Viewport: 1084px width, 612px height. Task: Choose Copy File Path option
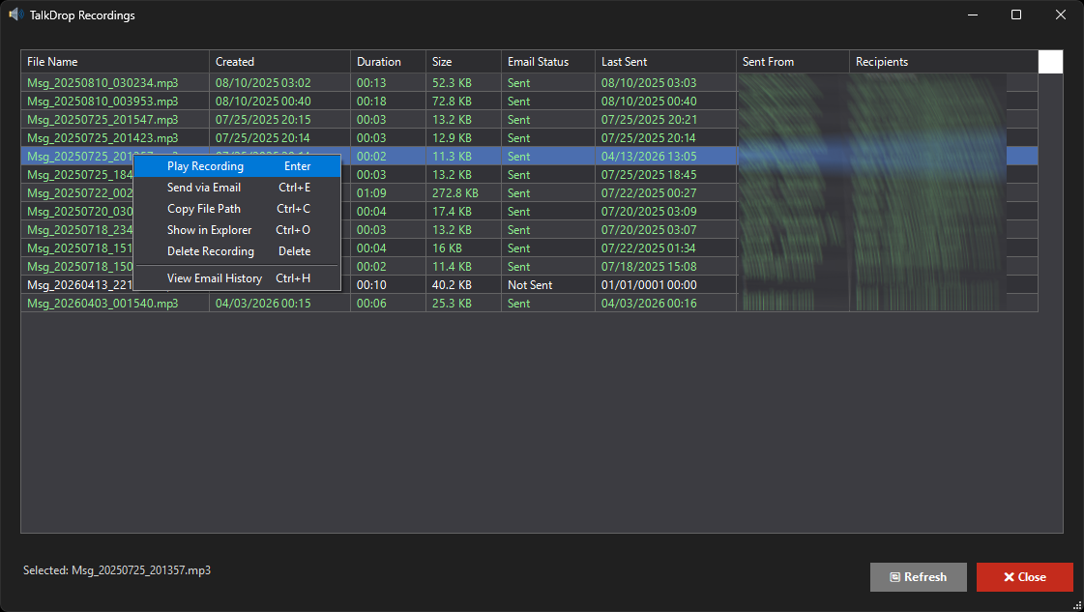pyautogui.click(x=204, y=209)
